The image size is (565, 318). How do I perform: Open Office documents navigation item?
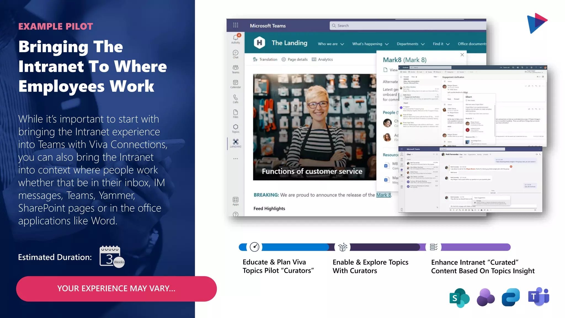pos(472,44)
